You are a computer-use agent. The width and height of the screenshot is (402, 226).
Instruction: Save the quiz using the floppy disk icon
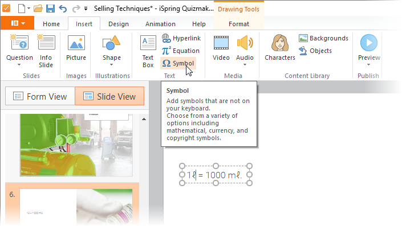tap(50, 9)
